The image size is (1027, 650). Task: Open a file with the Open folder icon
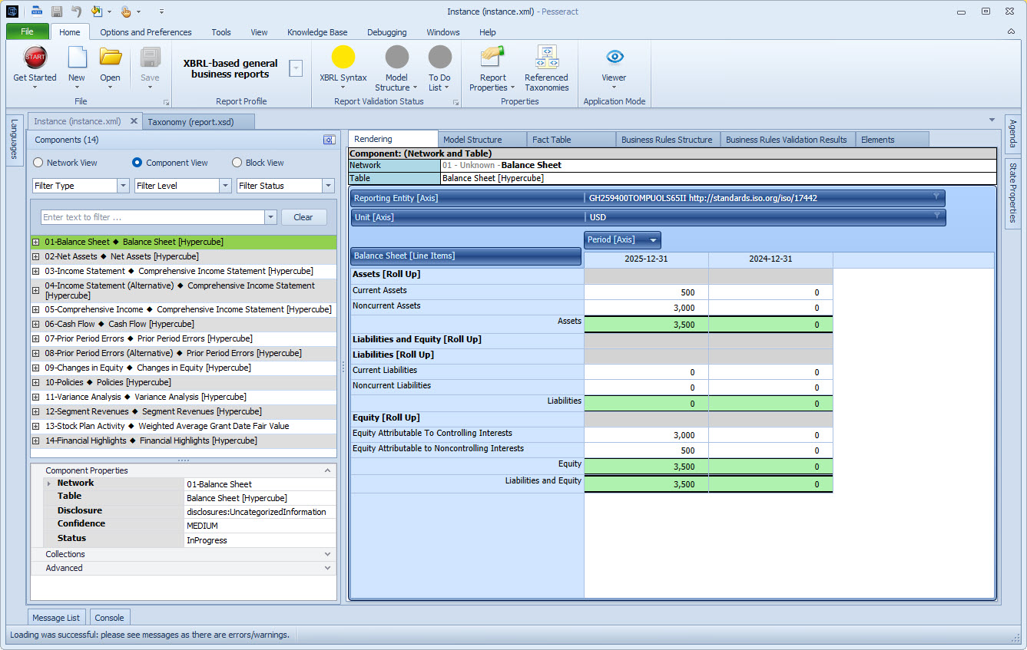pyautogui.click(x=111, y=58)
